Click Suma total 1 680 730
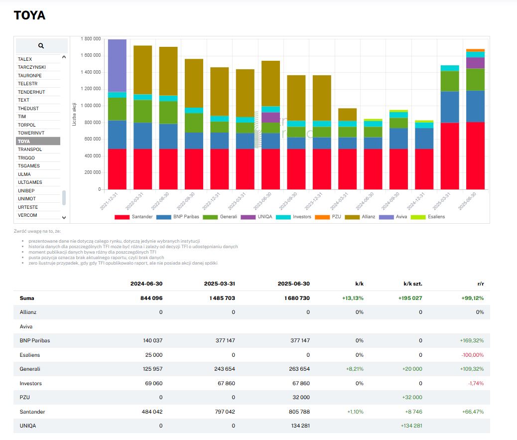The height and width of the screenshot is (440, 517). point(297,298)
